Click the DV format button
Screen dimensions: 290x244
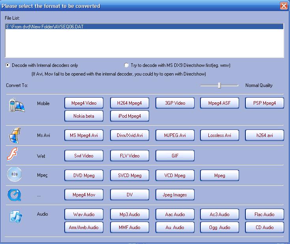pyautogui.click(x=129, y=194)
